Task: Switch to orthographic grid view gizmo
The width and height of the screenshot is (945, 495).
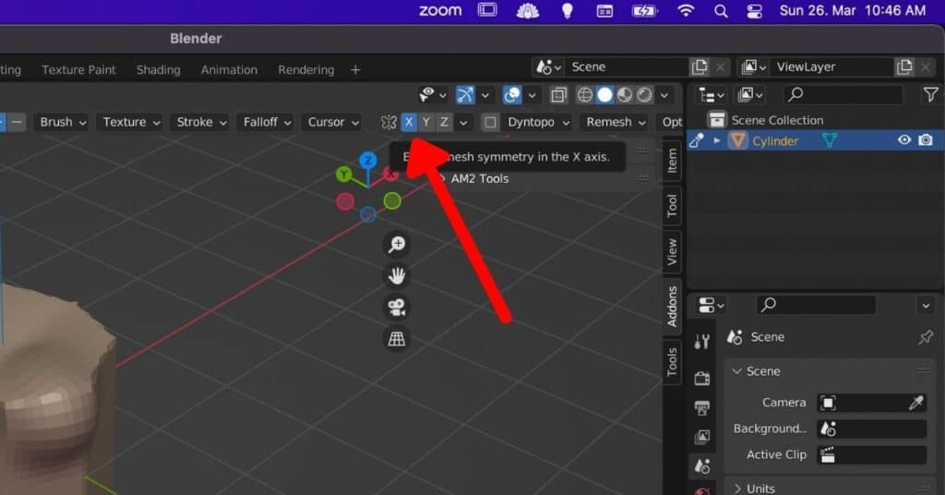Action: click(397, 339)
